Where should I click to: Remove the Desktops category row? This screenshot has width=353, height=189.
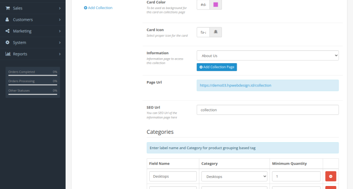(331, 177)
